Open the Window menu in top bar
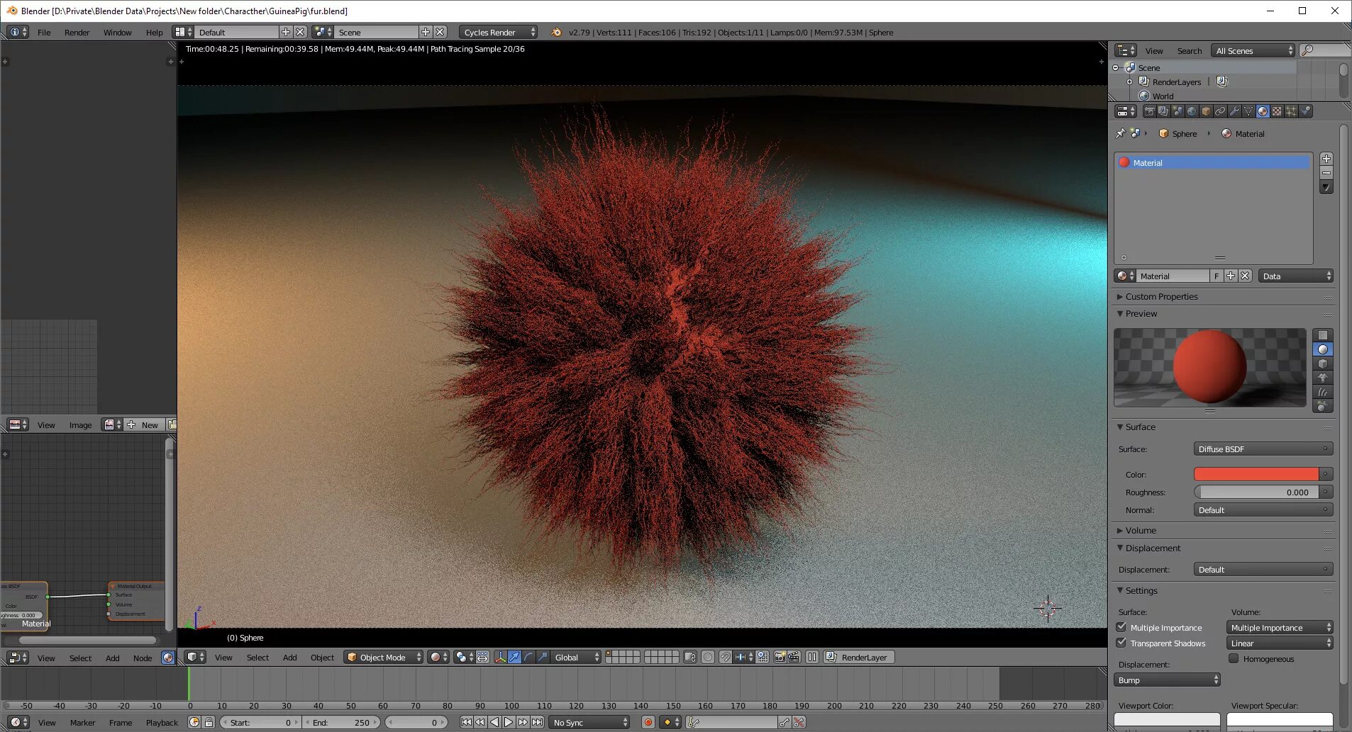 coord(117,32)
